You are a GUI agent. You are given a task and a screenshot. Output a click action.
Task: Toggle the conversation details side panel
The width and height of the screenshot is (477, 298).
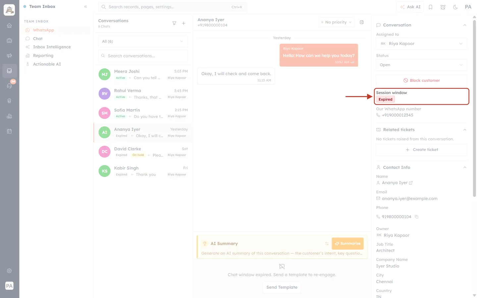click(362, 22)
